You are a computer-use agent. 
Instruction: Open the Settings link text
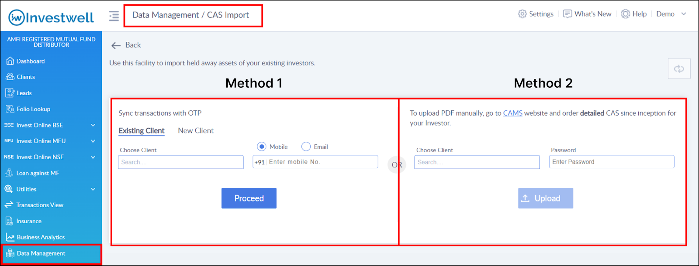541,14
